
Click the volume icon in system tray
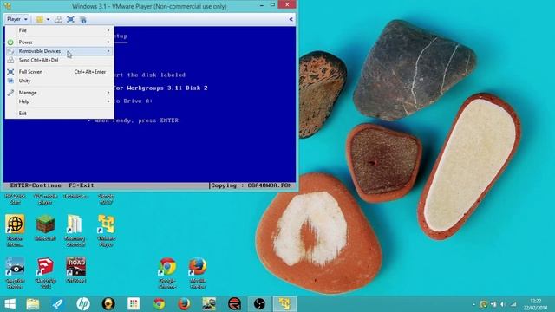pyautogui.click(x=503, y=304)
